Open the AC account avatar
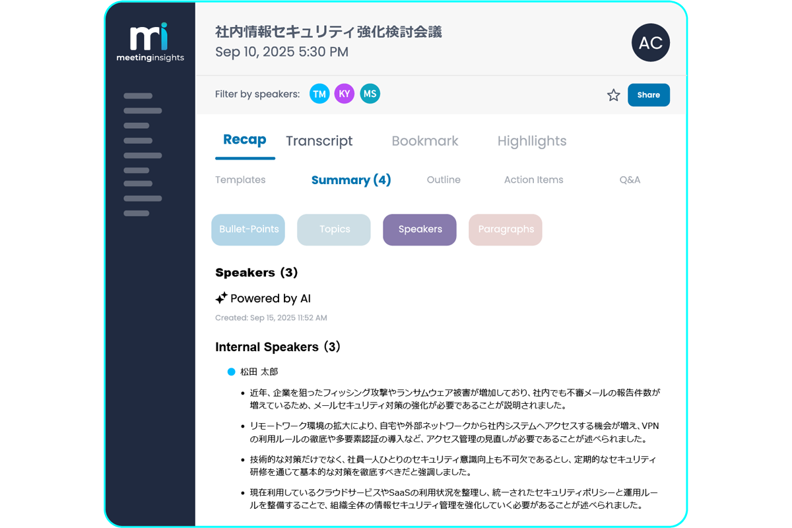Image resolution: width=792 pixels, height=528 pixels. pyautogui.click(x=651, y=43)
